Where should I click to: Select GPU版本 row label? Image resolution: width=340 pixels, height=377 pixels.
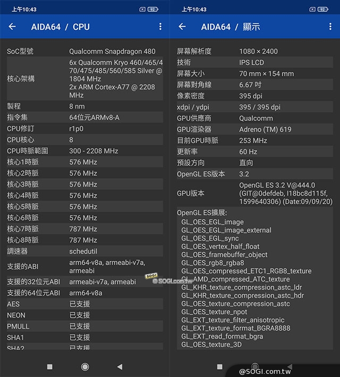[x=191, y=193]
